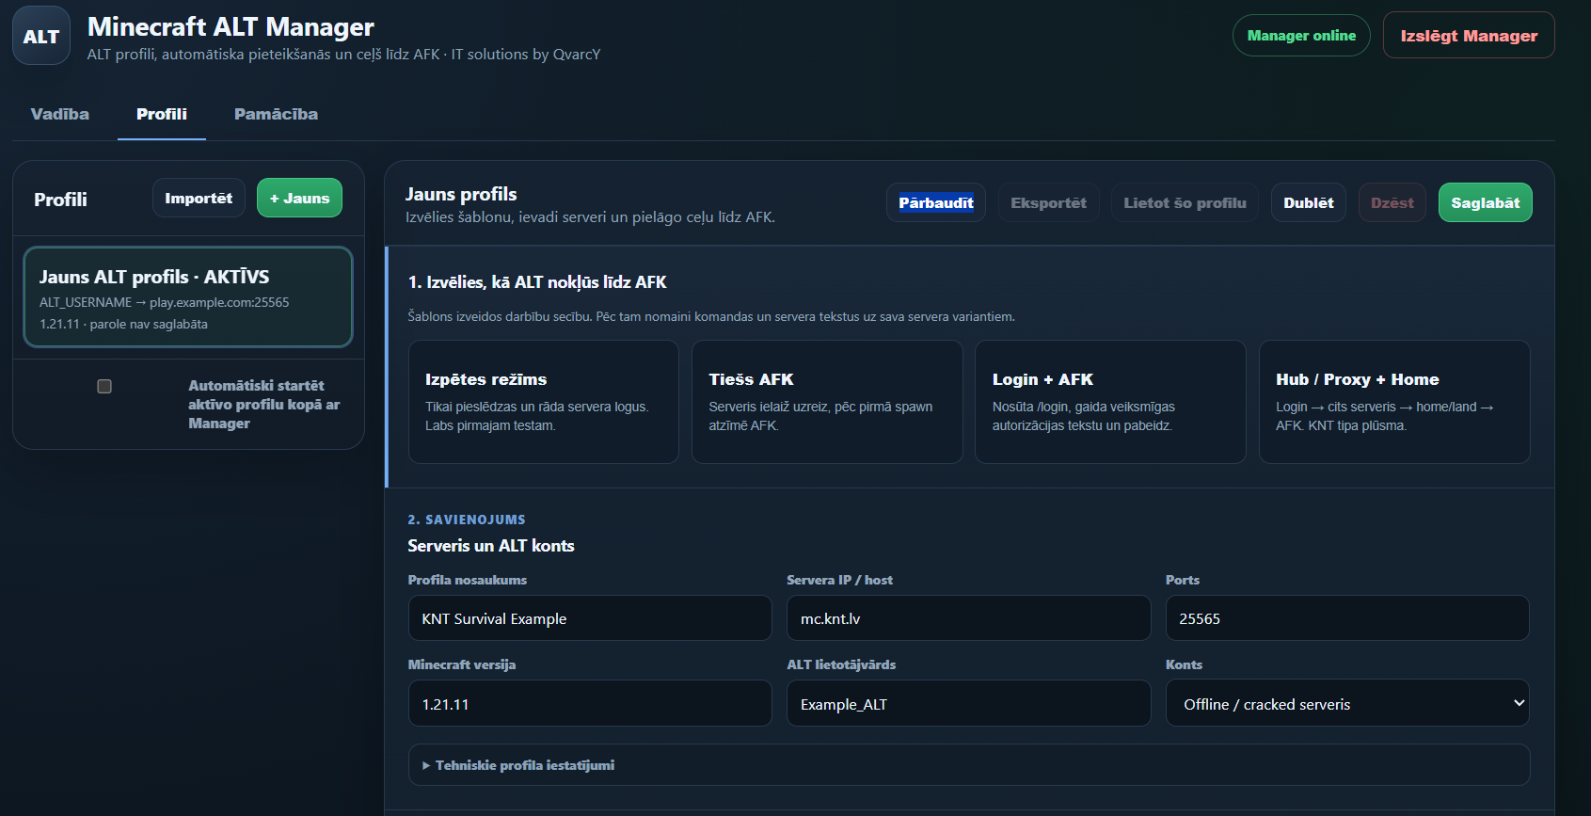This screenshot has height=816, width=1591.
Task: Click the Manager online status pill
Action: (x=1301, y=36)
